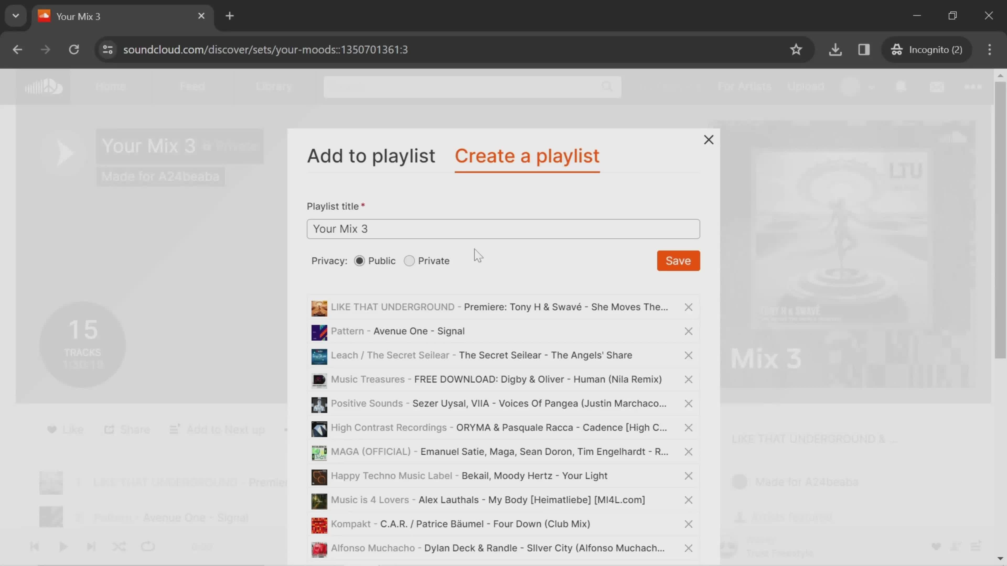Remove The Angels' Share track
Screen dimensions: 1007x566
click(x=688, y=355)
